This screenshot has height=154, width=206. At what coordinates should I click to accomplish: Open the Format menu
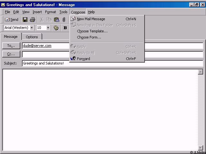coord(51,12)
